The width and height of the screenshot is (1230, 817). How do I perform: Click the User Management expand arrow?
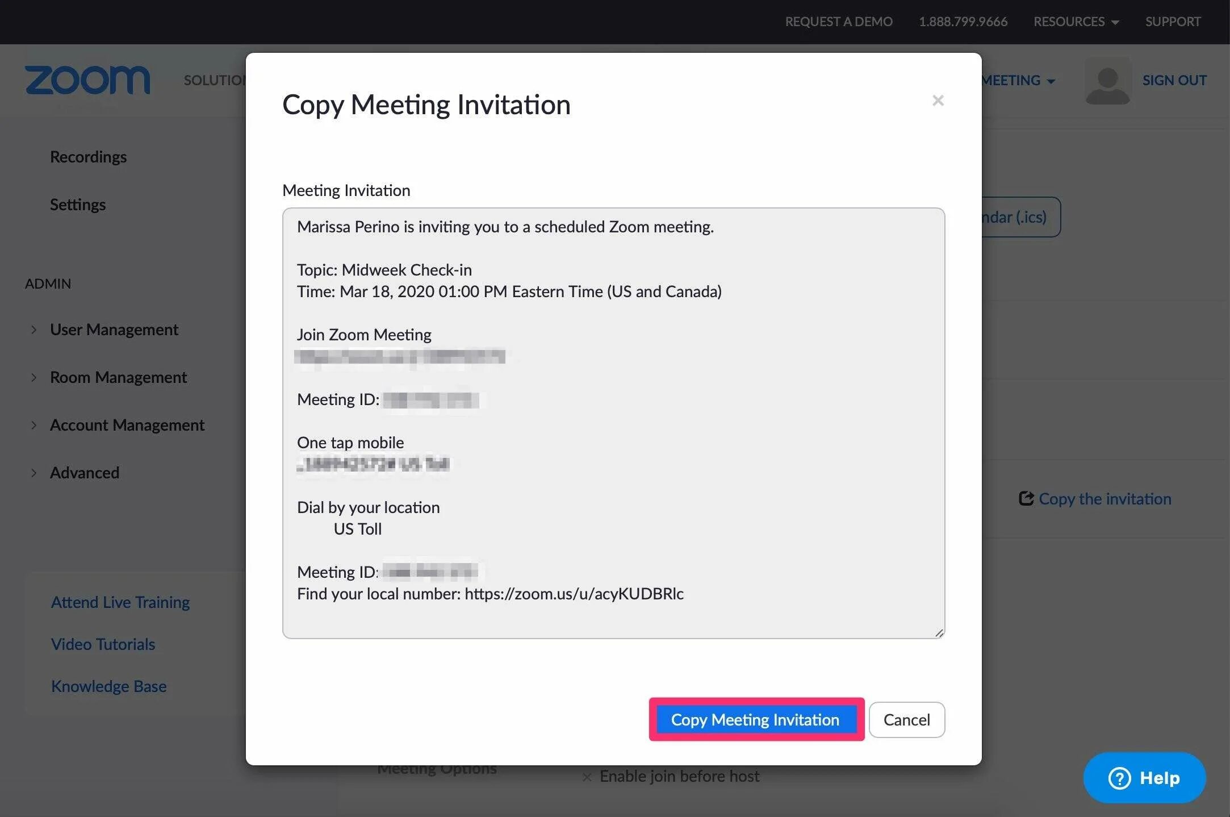point(33,327)
